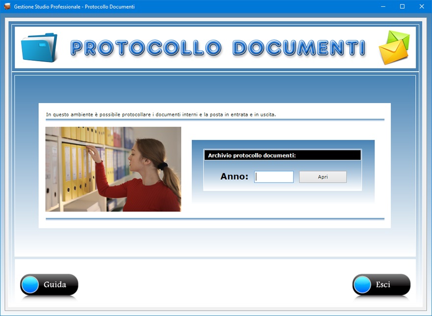Click the Apri button
The image size is (432, 316).
(323, 177)
